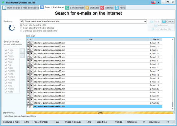
Task: Click the Status column header
Action: coord(156,40)
